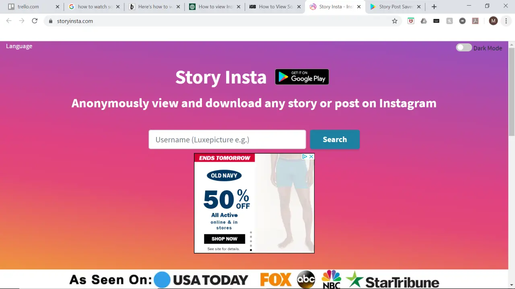Click the address bar showing storyinsta.com
This screenshot has width=515, height=289.
coord(221,21)
